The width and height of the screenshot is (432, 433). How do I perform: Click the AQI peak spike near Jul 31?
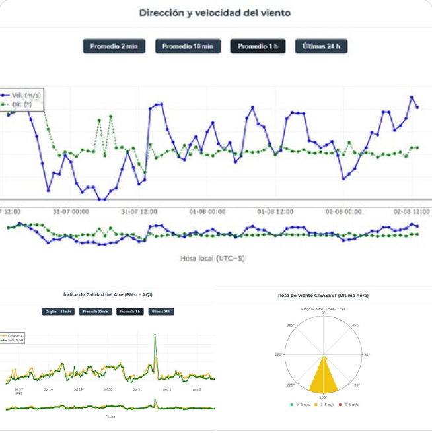155,335
